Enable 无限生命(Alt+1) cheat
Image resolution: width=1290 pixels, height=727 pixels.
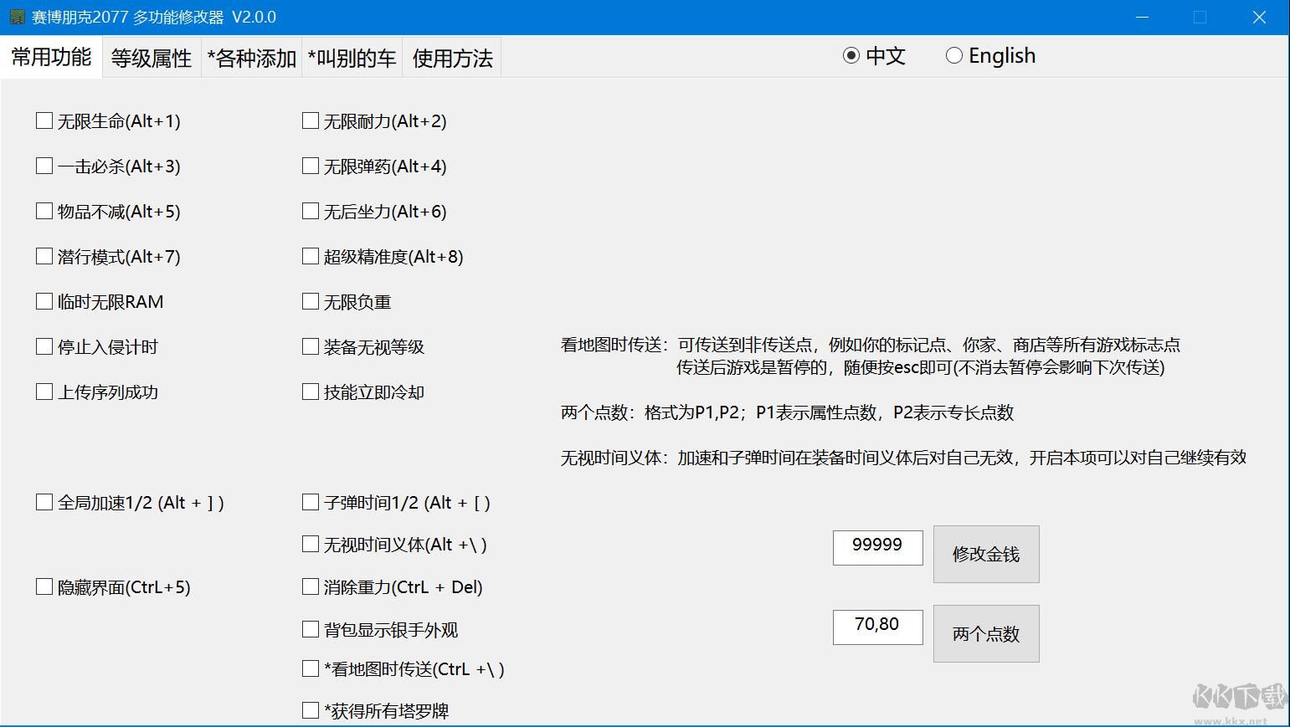pos(44,120)
